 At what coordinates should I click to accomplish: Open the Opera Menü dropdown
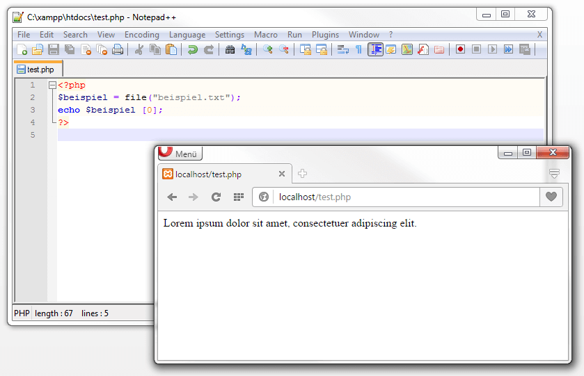(x=180, y=153)
